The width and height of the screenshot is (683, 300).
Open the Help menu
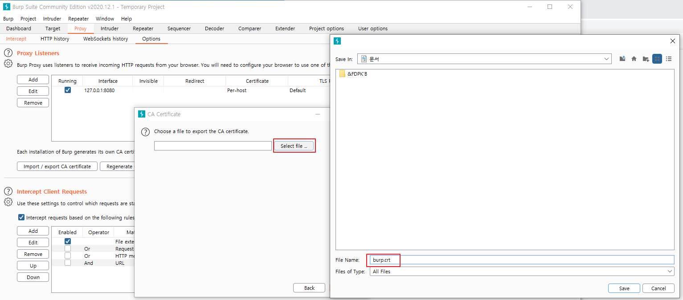[127, 19]
